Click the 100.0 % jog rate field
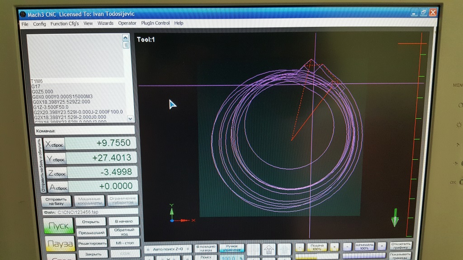463x260 pixels. [232, 258]
